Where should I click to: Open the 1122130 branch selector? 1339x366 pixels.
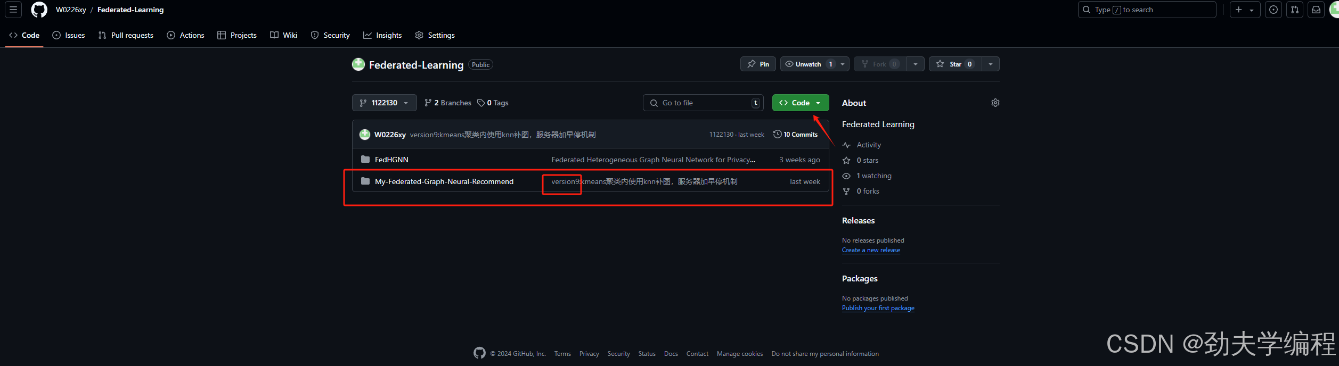(x=384, y=103)
